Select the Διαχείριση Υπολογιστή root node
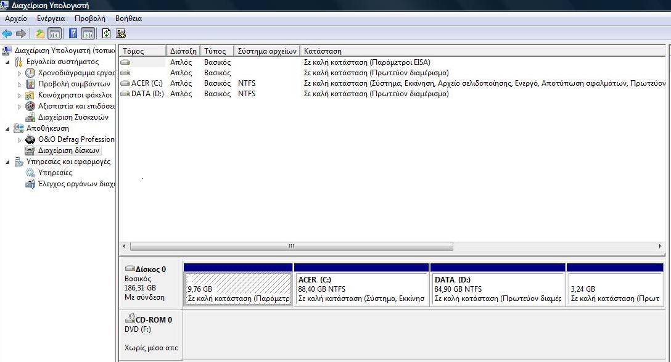Viewport: 671px width, 362px height. click(x=65, y=51)
